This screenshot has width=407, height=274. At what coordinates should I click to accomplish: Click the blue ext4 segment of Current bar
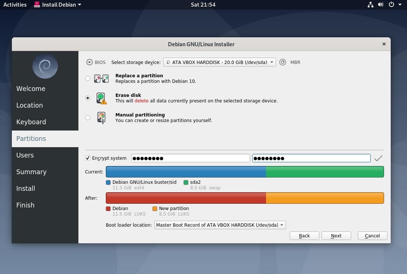click(186, 172)
